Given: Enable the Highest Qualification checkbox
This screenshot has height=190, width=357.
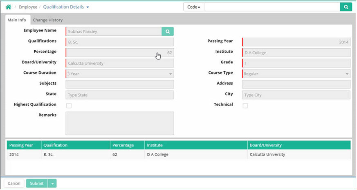Looking at the screenshot, I should (69, 106).
